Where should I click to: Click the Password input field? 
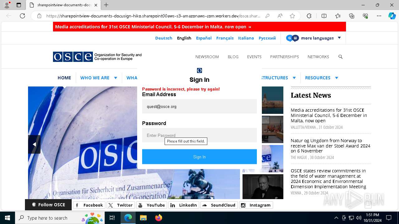[199, 135]
